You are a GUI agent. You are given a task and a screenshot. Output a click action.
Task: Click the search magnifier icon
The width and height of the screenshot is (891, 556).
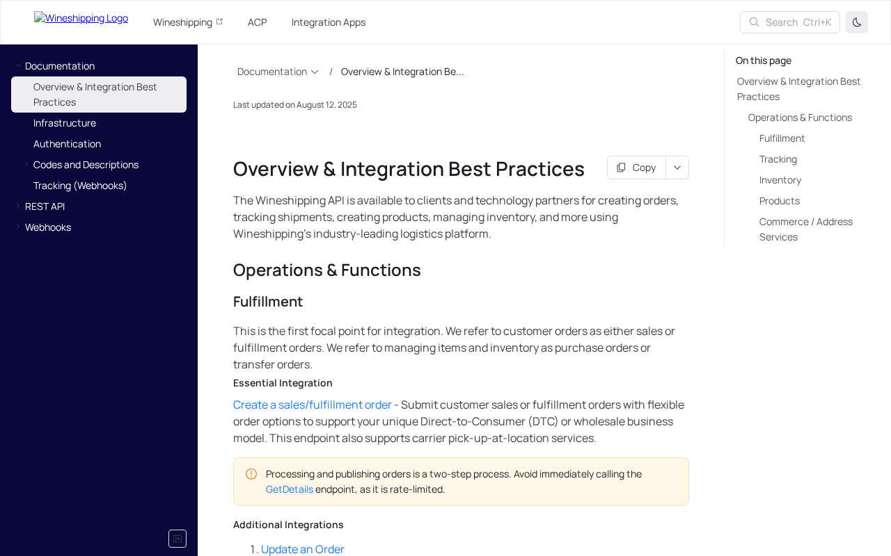(x=754, y=22)
